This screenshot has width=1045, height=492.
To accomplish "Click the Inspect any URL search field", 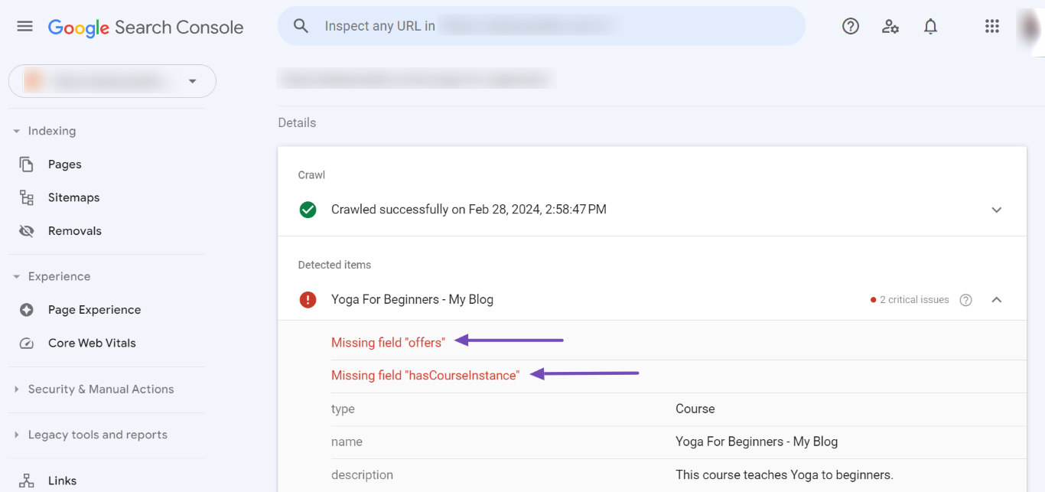I will pos(542,26).
